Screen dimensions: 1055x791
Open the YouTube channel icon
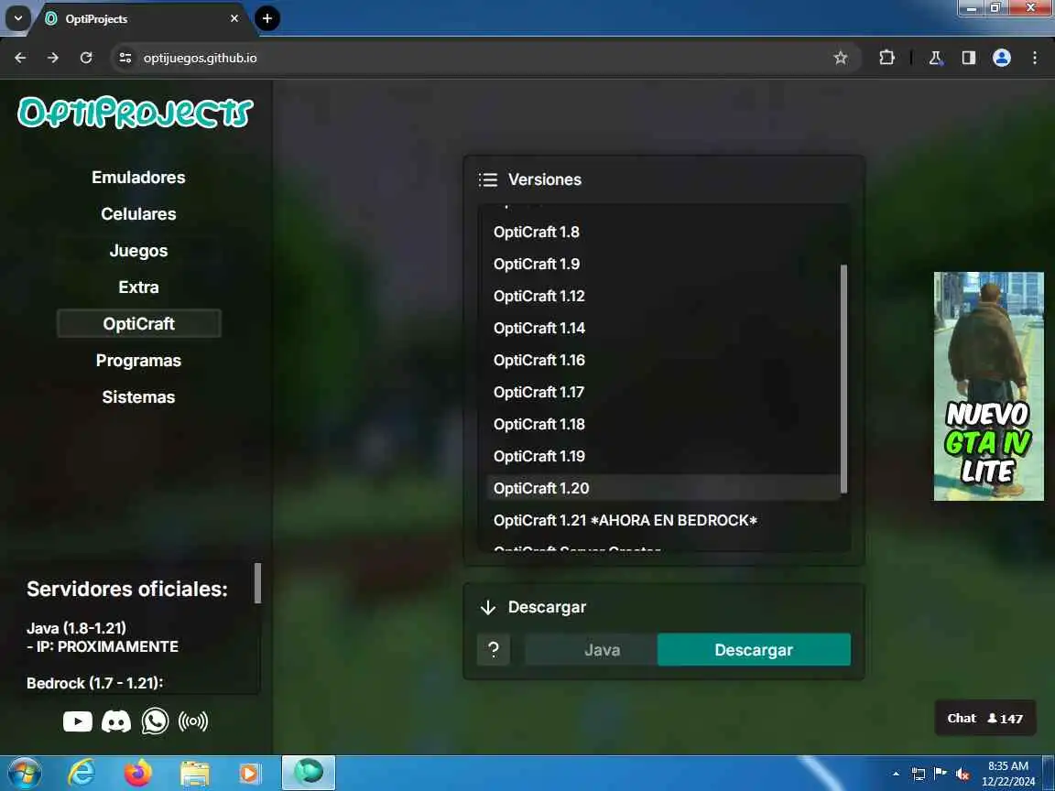coord(77,721)
